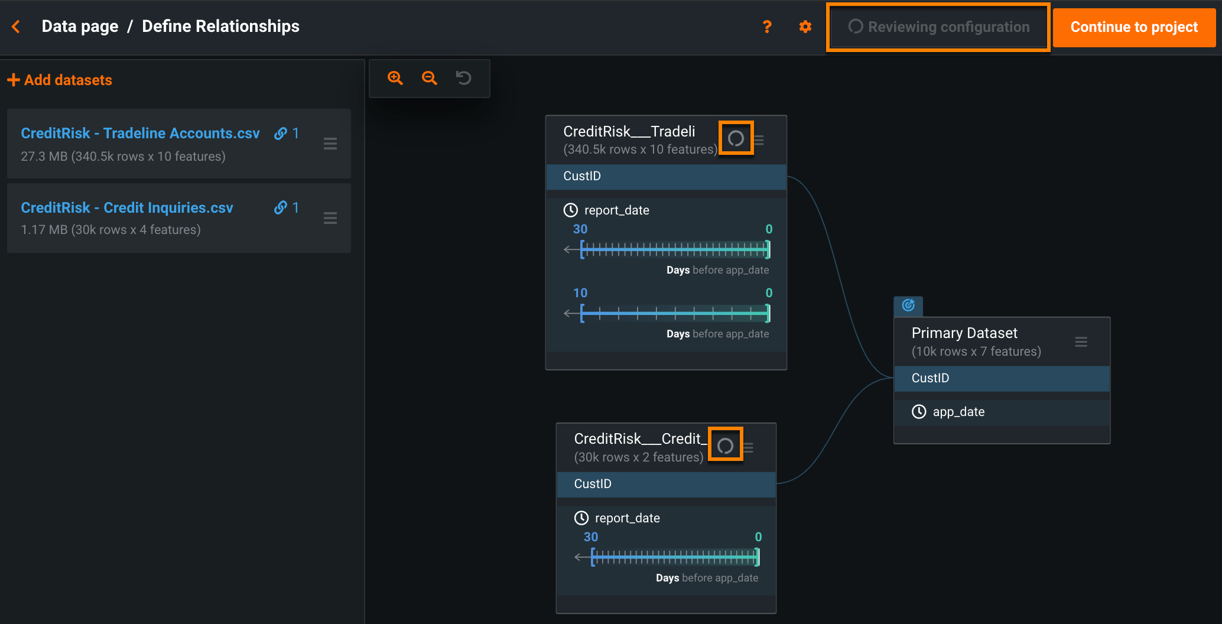Screen dimensions: 1222x624
Task: Click Continue to project button
Action: 1134,27
